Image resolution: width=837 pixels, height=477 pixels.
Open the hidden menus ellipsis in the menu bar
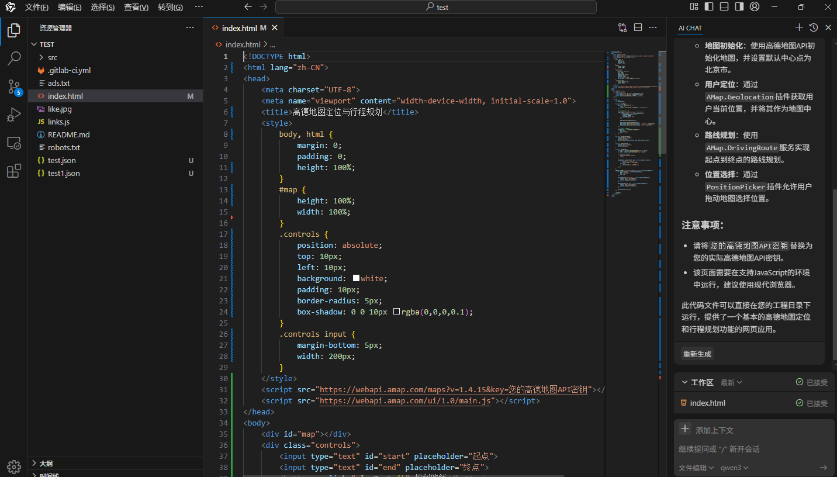tap(199, 7)
